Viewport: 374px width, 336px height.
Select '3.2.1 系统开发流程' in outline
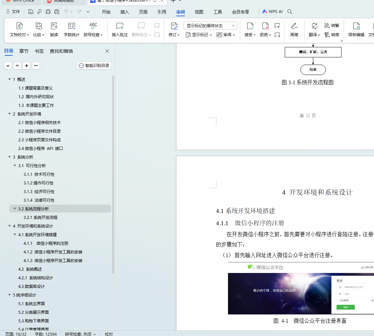click(40, 217)
